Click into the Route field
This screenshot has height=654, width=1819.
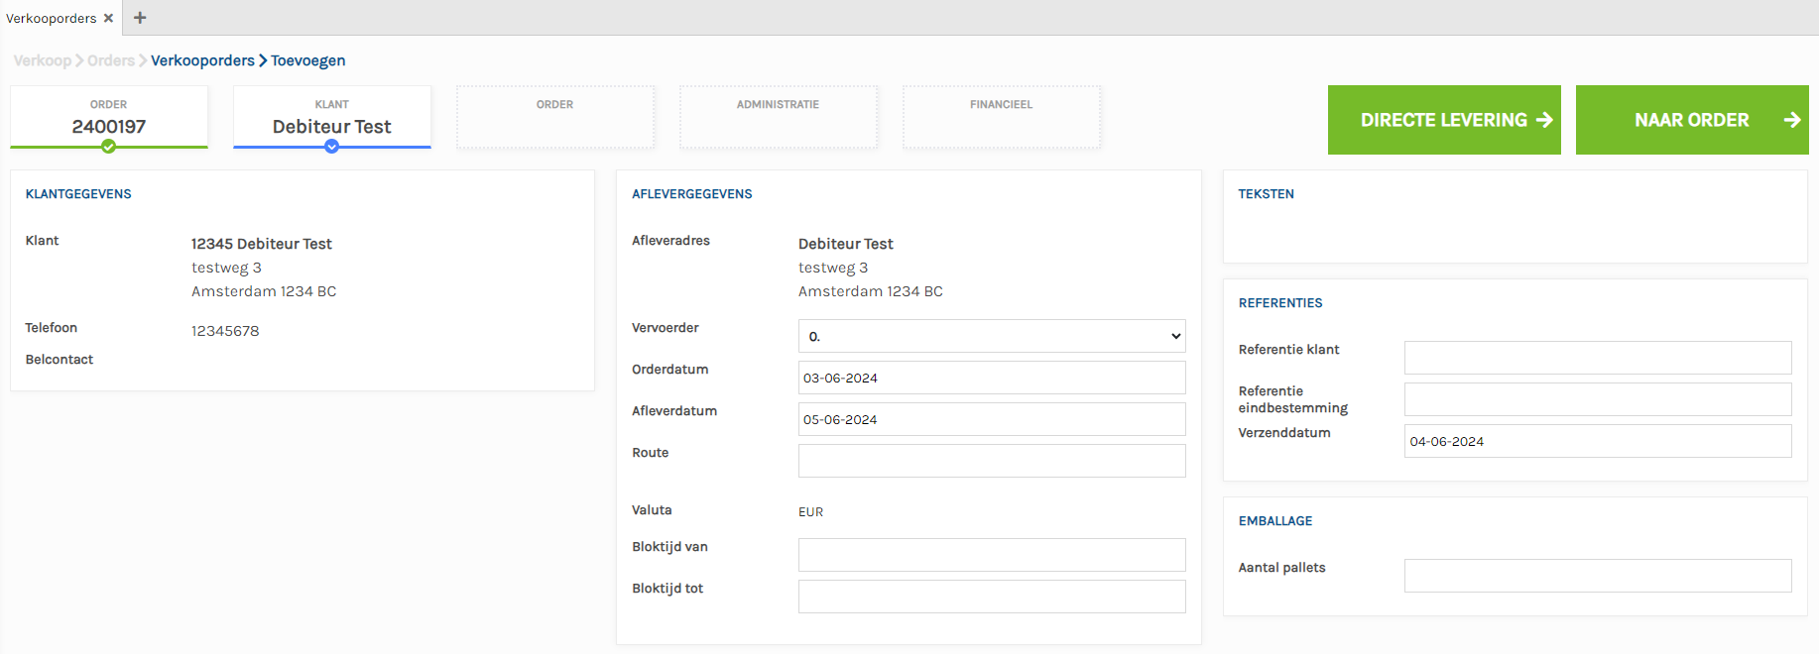tap(992, 461)
